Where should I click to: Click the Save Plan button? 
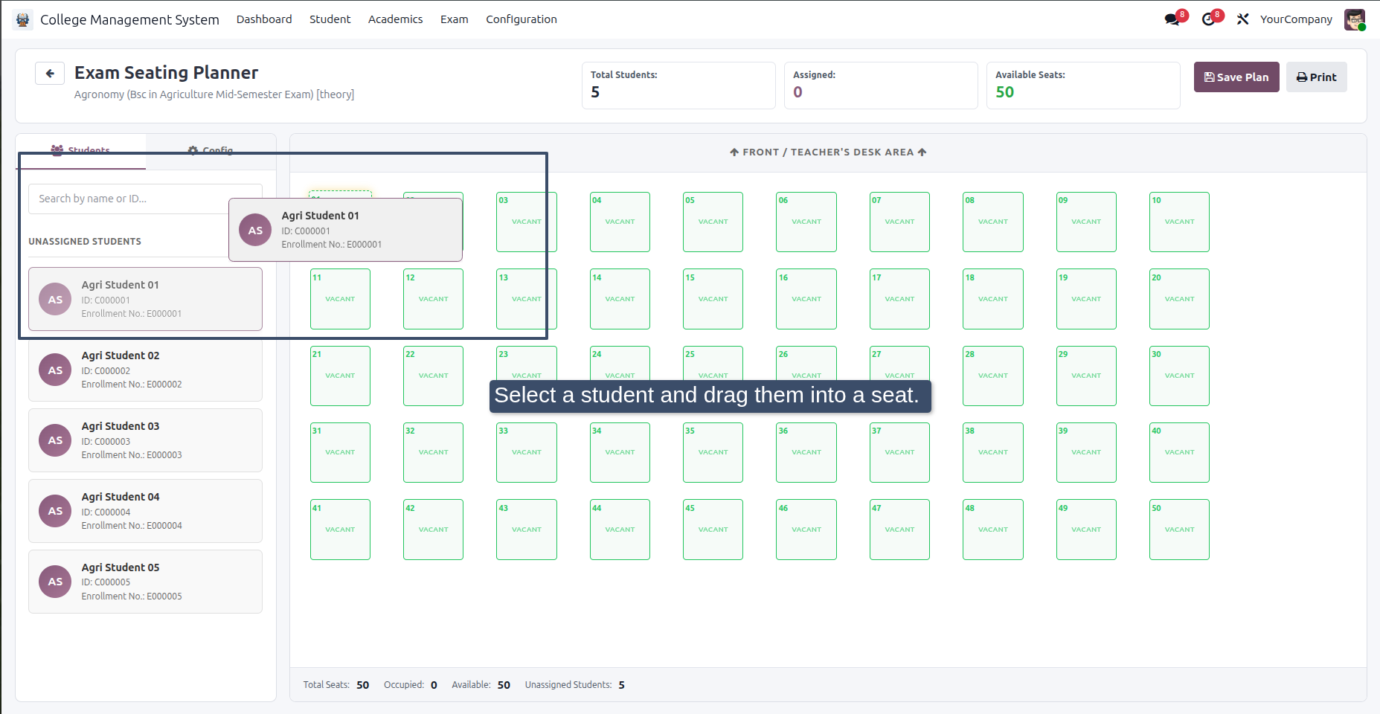tap(1236, 77)
